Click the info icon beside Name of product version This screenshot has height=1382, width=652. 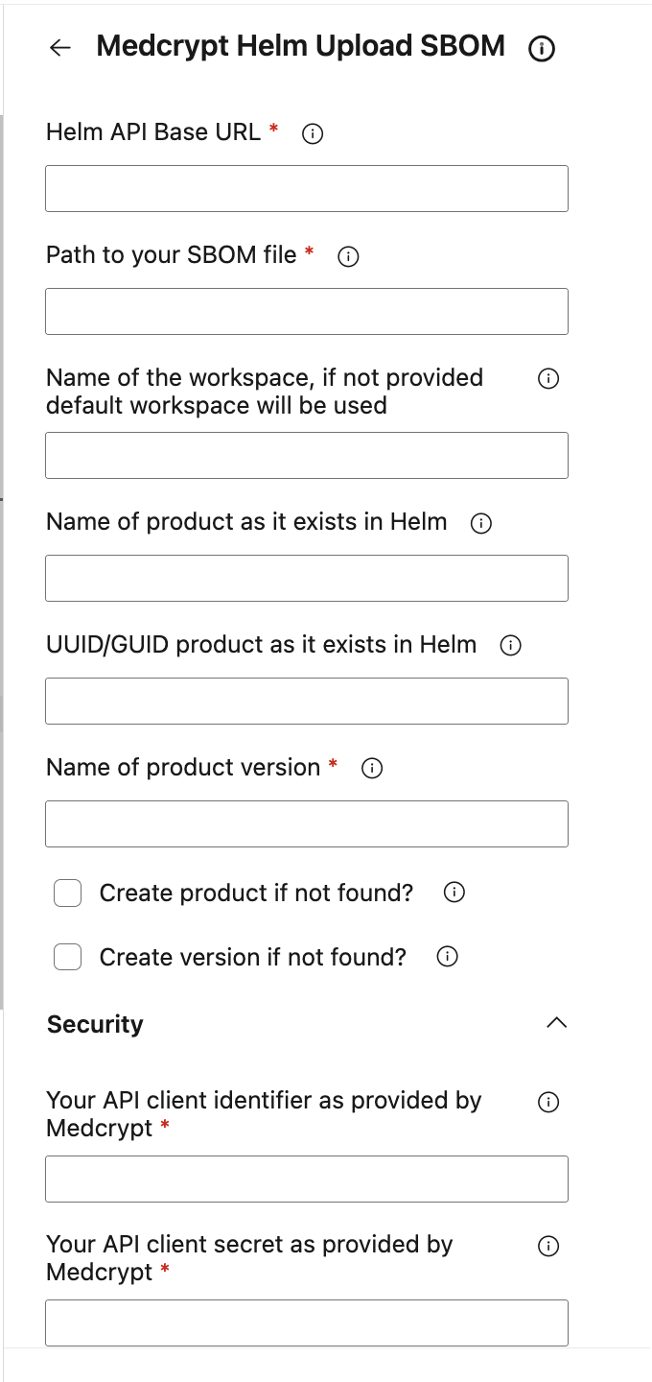click(371, 768)
